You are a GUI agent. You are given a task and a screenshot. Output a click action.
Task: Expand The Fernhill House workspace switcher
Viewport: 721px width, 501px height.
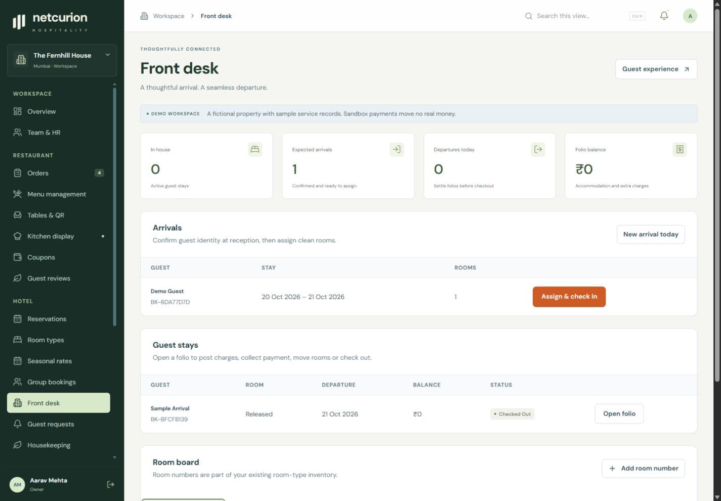pyautogui.click(x=62, y=60)
